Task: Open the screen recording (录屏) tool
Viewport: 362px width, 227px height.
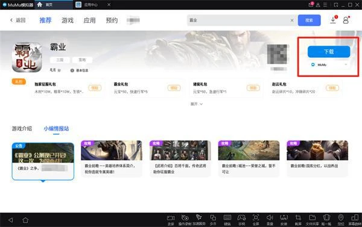Action: 171,220
